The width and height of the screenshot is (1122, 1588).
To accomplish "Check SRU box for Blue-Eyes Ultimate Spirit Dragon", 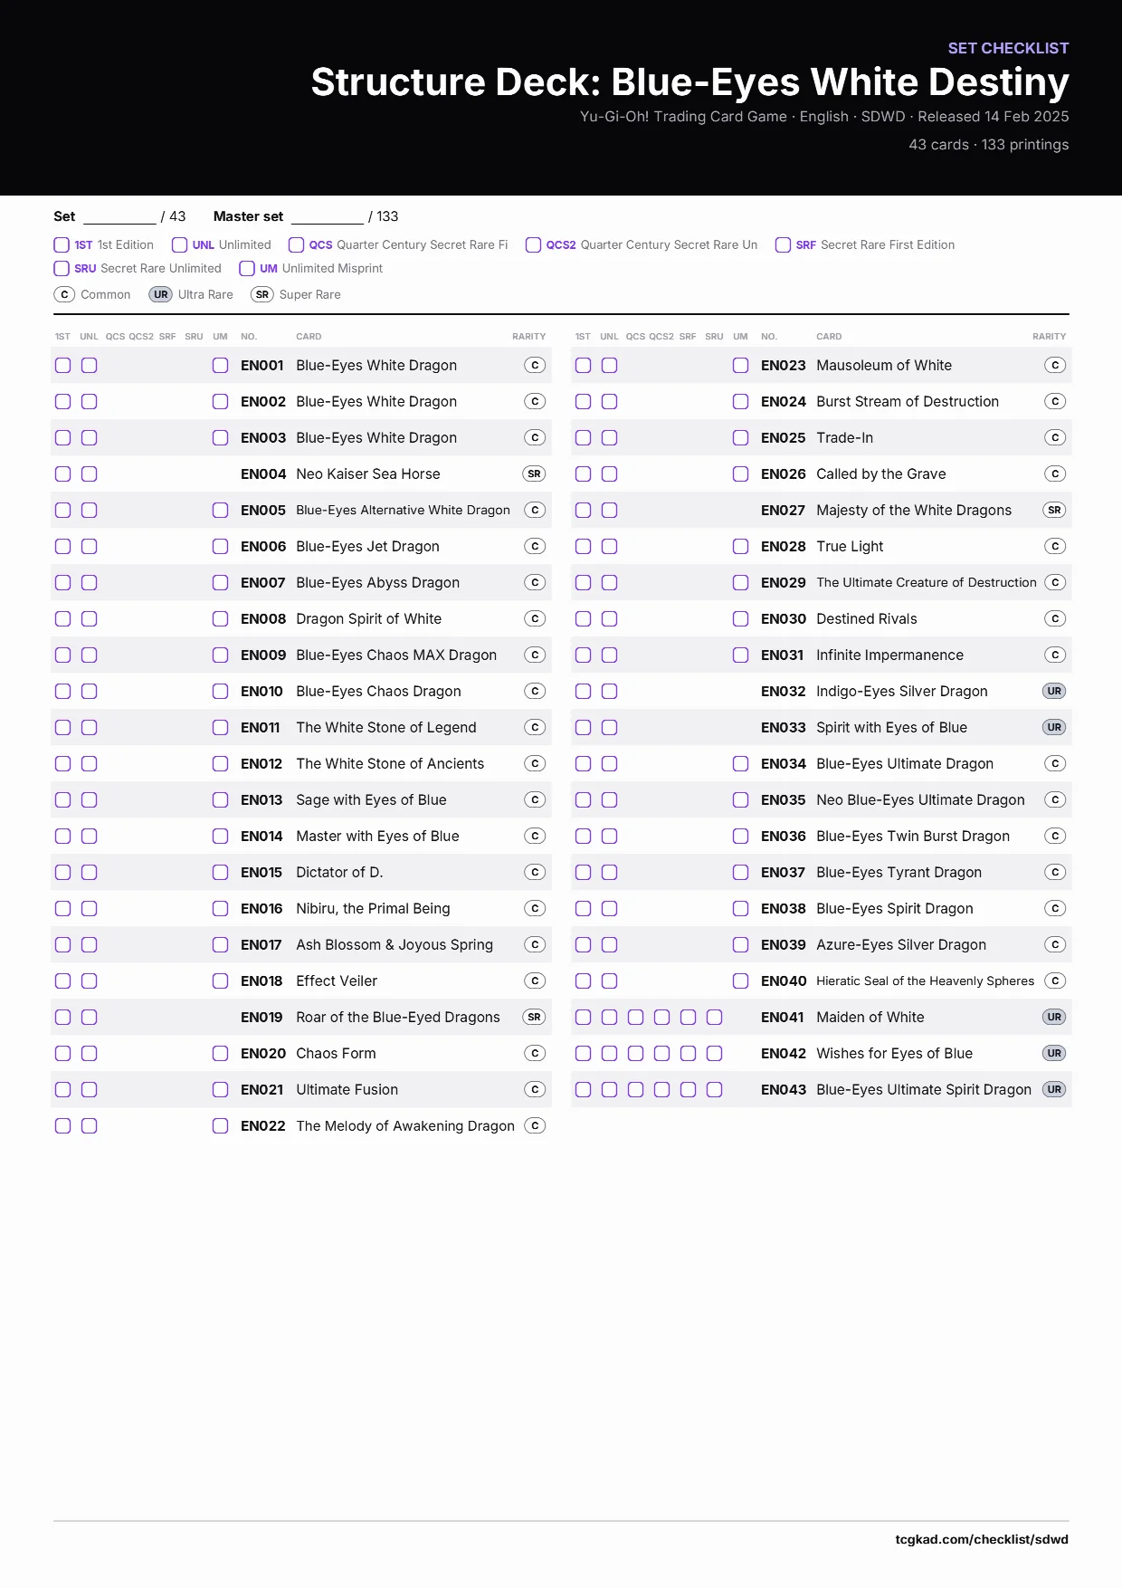I will click(714, 1089).
